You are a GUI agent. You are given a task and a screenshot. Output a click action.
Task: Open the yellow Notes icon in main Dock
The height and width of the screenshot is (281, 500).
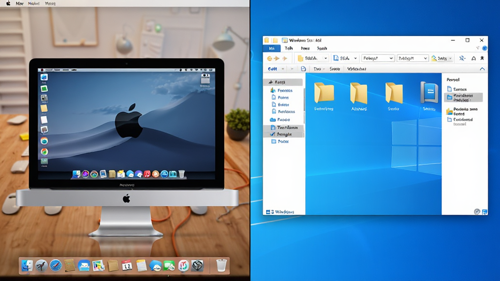tap(141, 266)
